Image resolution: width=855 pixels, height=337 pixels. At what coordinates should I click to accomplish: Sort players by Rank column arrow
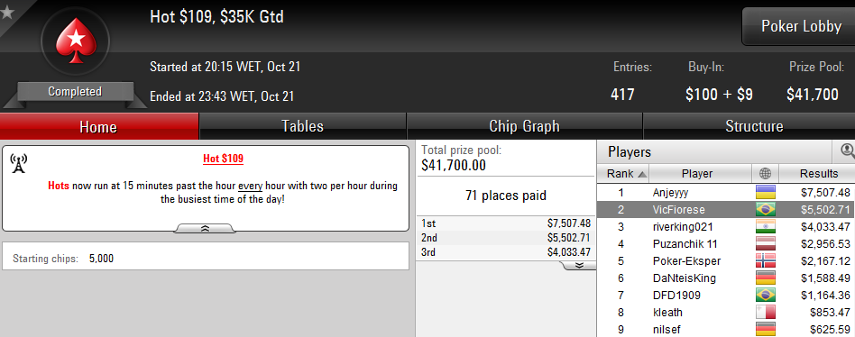(642, 174)
